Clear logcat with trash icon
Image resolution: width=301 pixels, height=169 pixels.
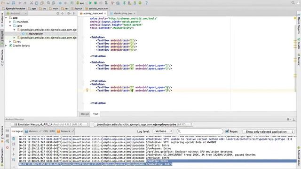tap(14, 139)
